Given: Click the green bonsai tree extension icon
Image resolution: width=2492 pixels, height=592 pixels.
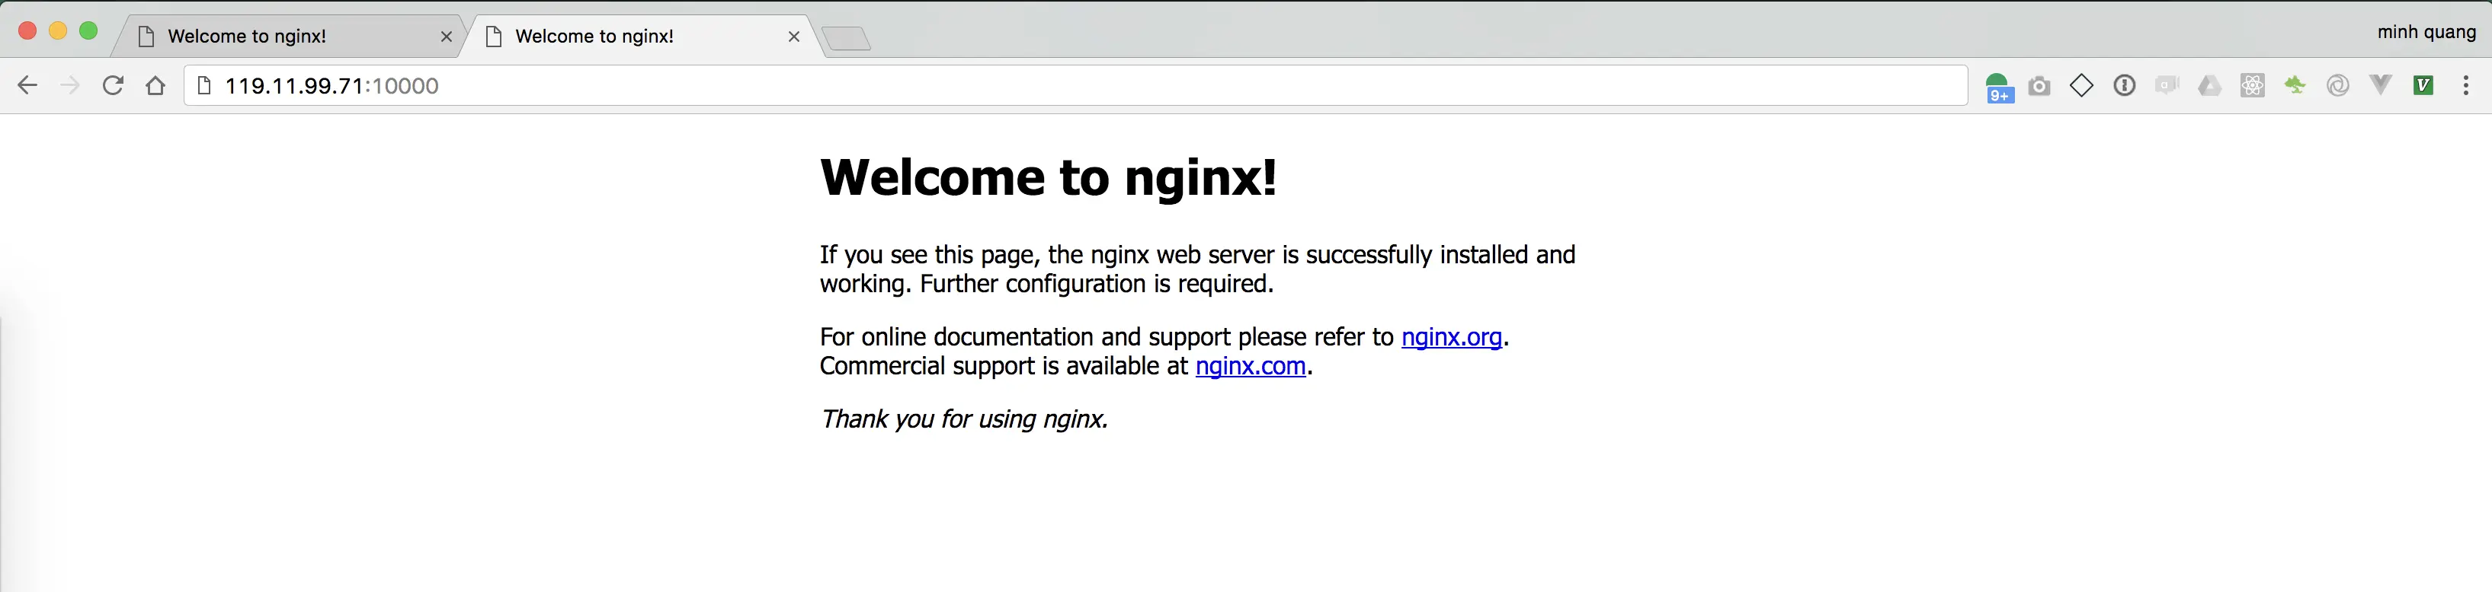Looking at the screenshot, I should tap(2295, 86).
